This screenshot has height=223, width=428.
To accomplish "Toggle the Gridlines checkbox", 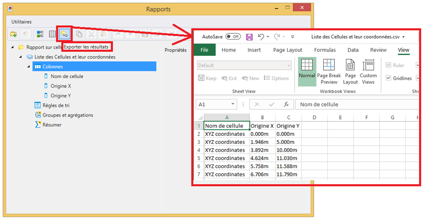I will pyautogui.click(x=388, y=78).
